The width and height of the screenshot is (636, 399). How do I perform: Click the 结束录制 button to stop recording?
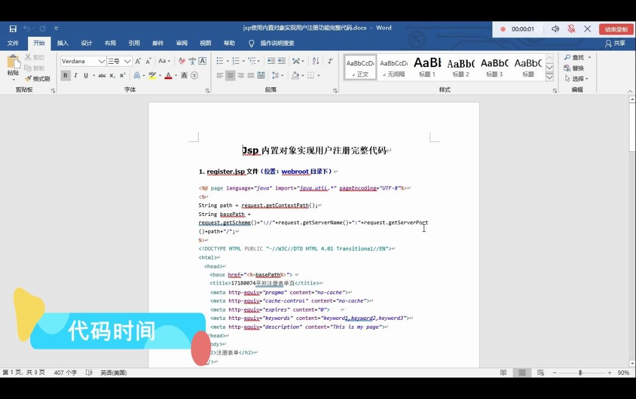pos(616,29)
